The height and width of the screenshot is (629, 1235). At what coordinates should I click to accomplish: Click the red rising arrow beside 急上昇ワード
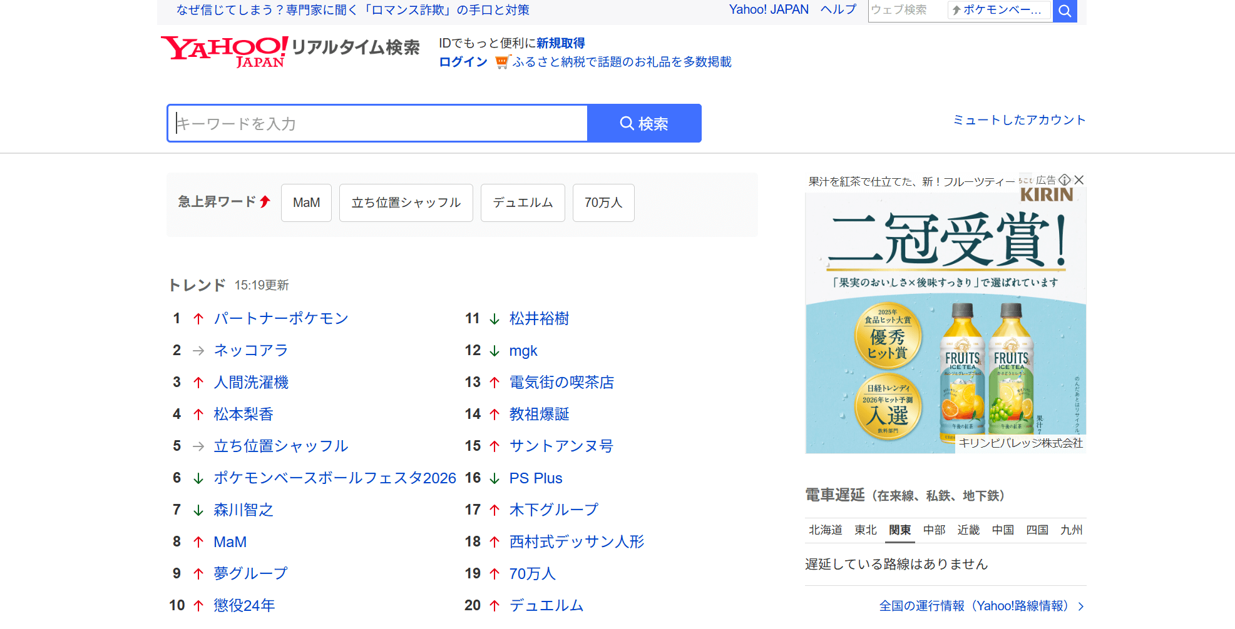(265, 201)
